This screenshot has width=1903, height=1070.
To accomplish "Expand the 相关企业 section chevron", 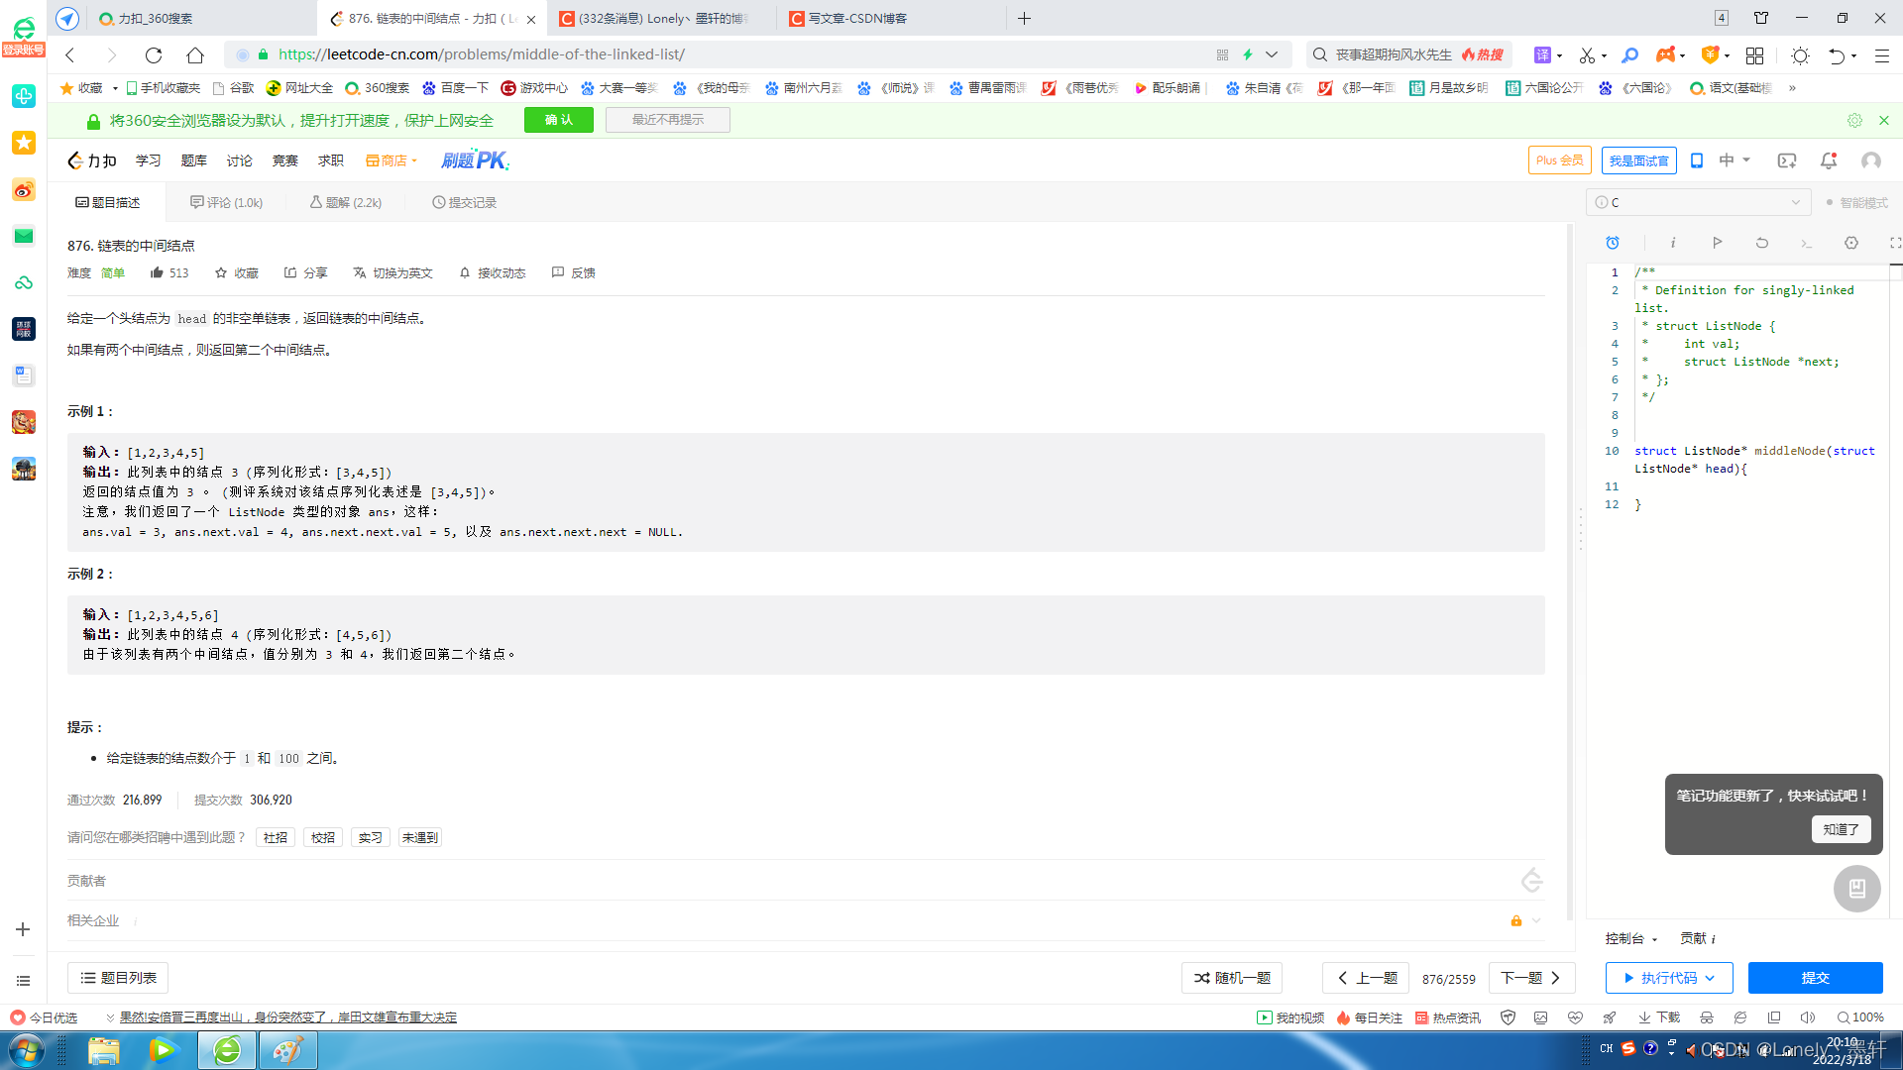I will coord(1536,920).
